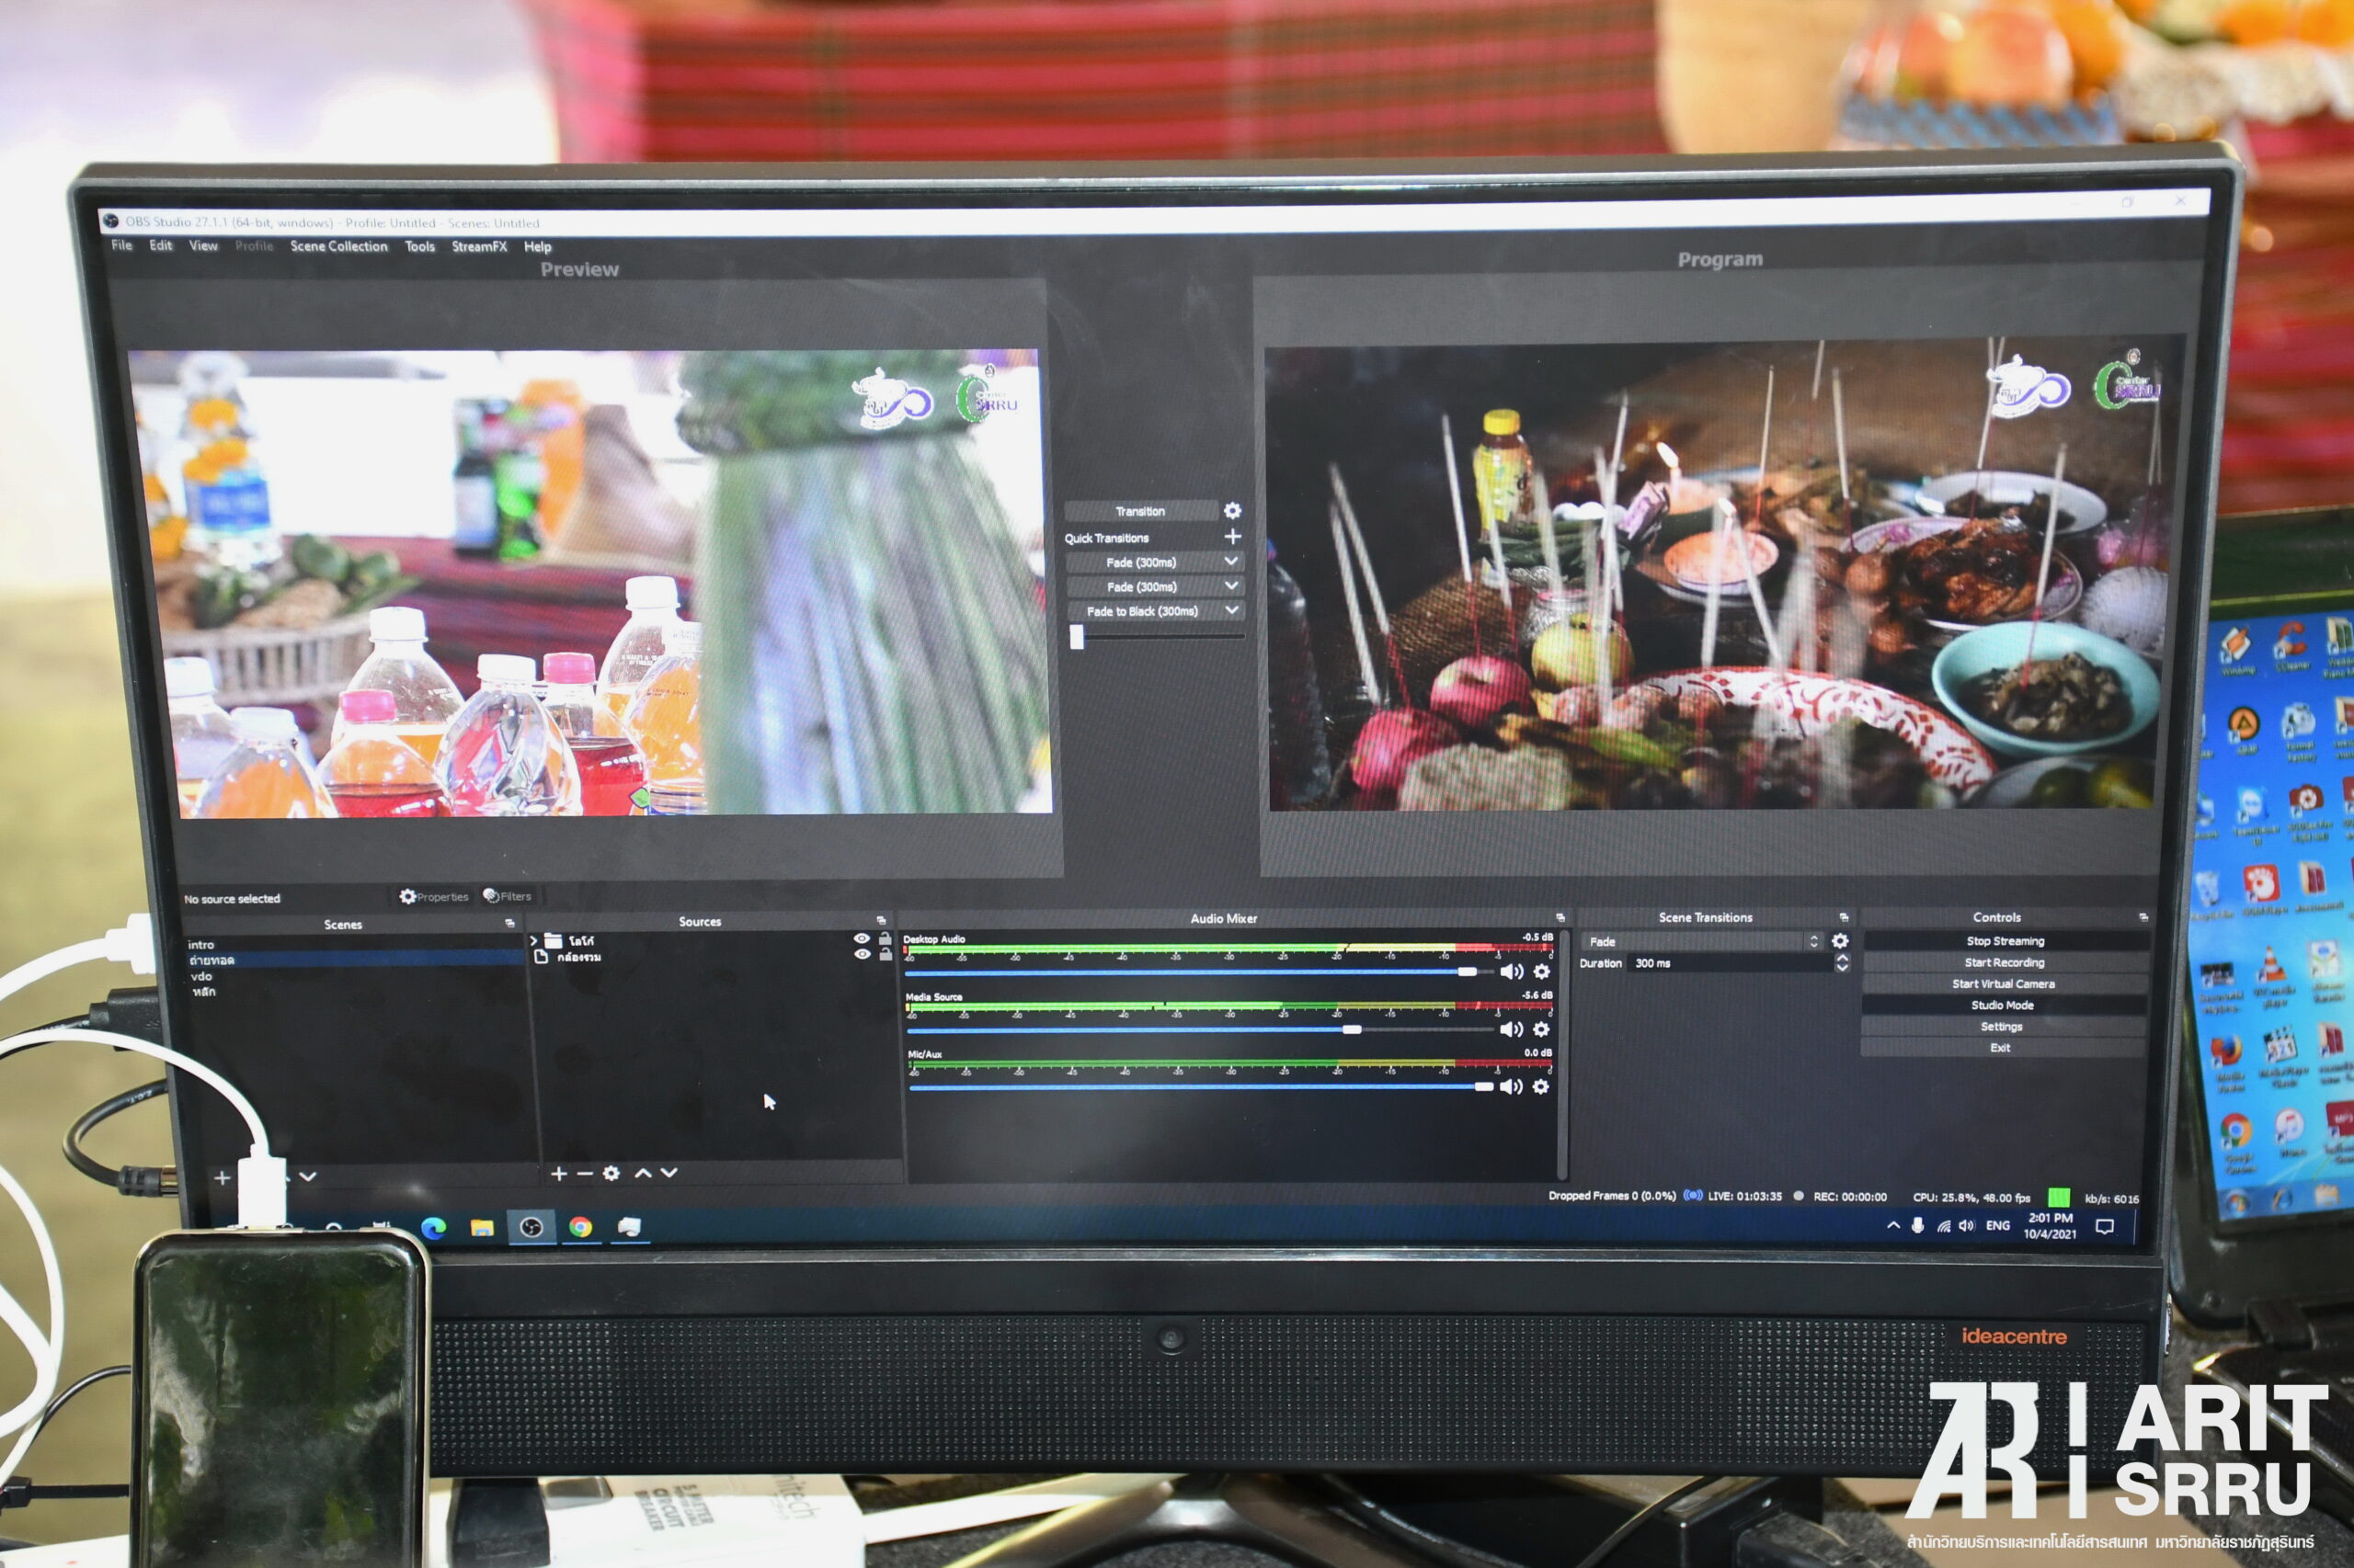The width and height of the screenshot is (2354, 1568).
Task: Open the Scene Collection menu
Action: pyautogui.click(x=338, y=246)
